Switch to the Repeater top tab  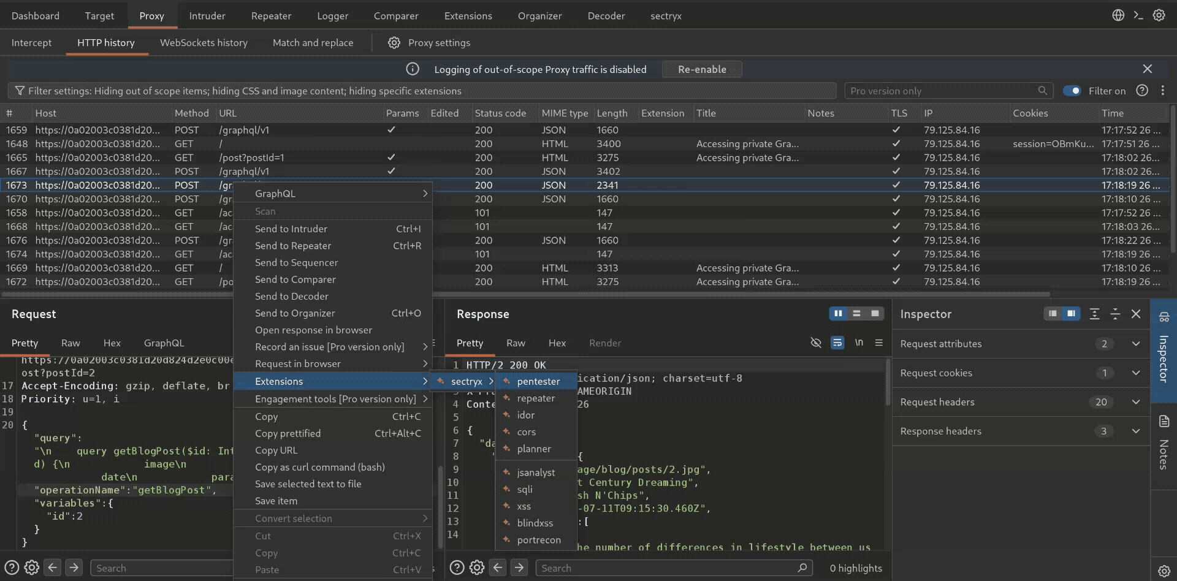(271, 16)
